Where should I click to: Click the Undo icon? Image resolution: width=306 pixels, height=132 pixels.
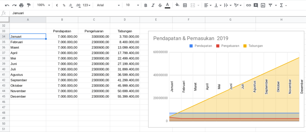[x=7, y=5]
